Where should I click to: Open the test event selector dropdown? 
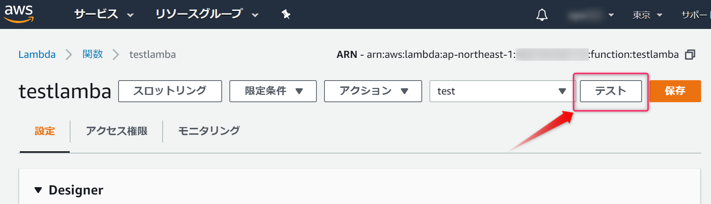[x=502, y=91]
